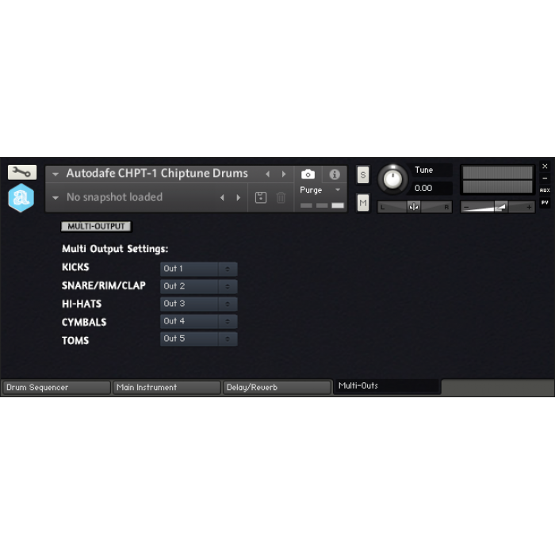Click the Autodafe hexagon logo
Viewport: 555px width, 555px height.
(x=21, y=198)
